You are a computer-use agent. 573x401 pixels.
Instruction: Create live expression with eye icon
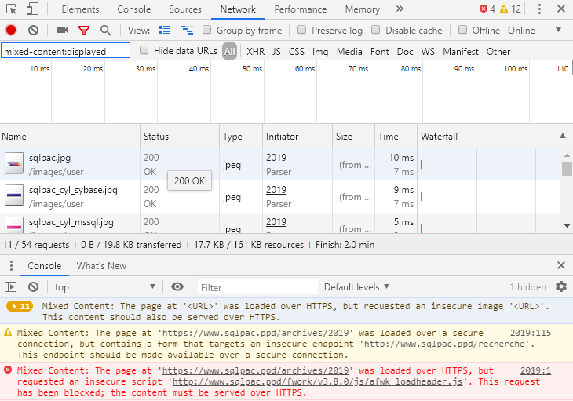point(177,286)
